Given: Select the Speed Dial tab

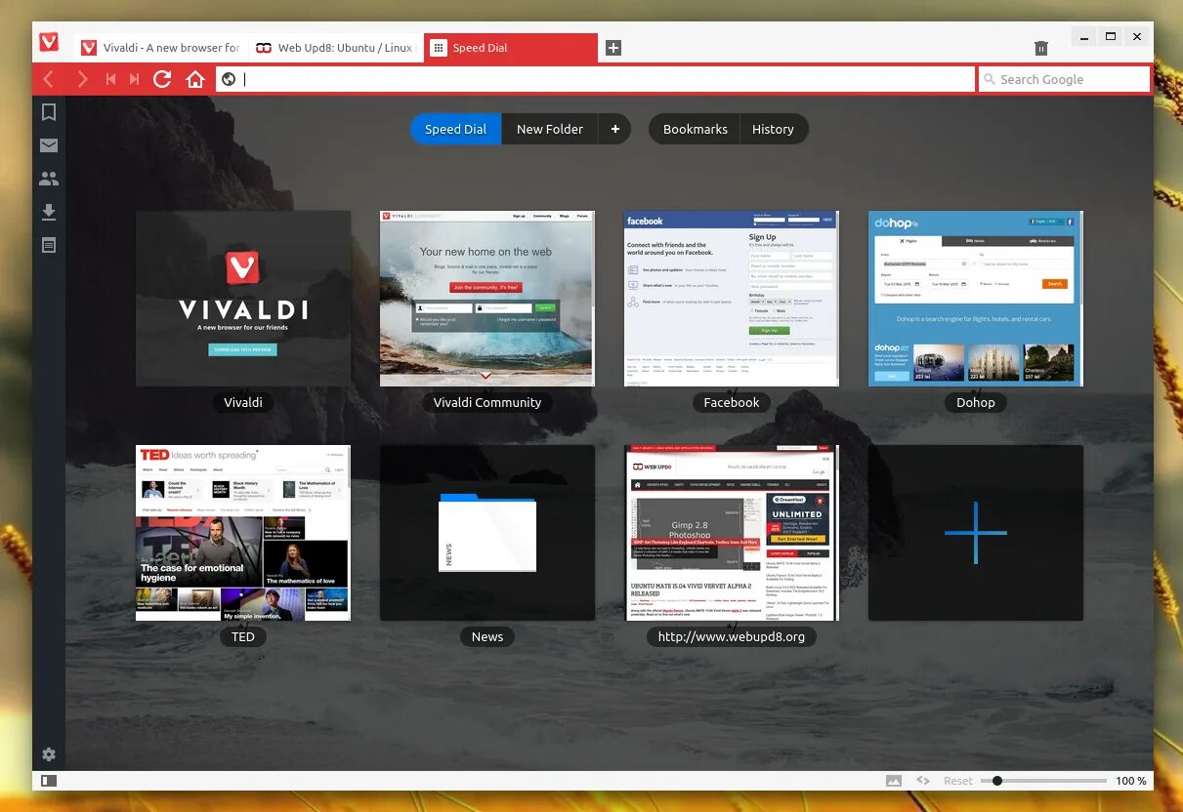Looking at the screenshot, I should coord(510,48).
